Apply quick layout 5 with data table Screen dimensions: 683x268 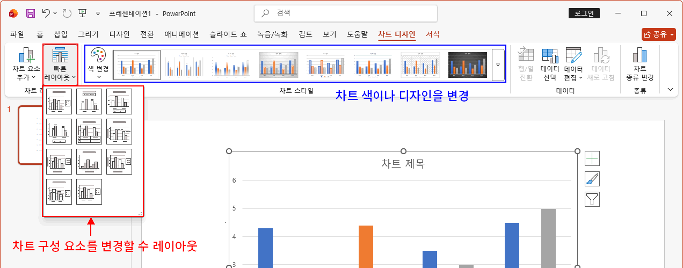(89, 132)
